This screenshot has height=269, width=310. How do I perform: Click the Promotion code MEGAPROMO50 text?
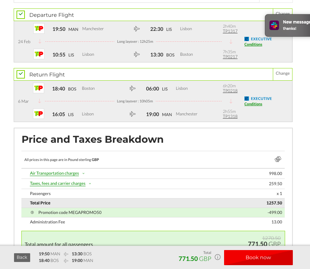coord(70,213)
